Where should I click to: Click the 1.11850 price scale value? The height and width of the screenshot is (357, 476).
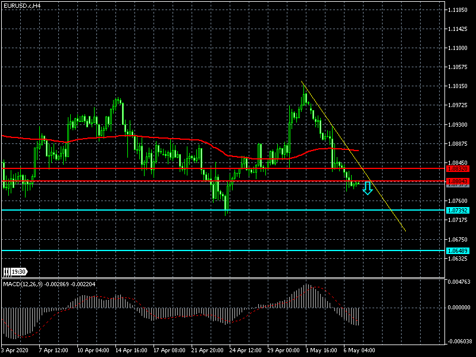[459, 11]
